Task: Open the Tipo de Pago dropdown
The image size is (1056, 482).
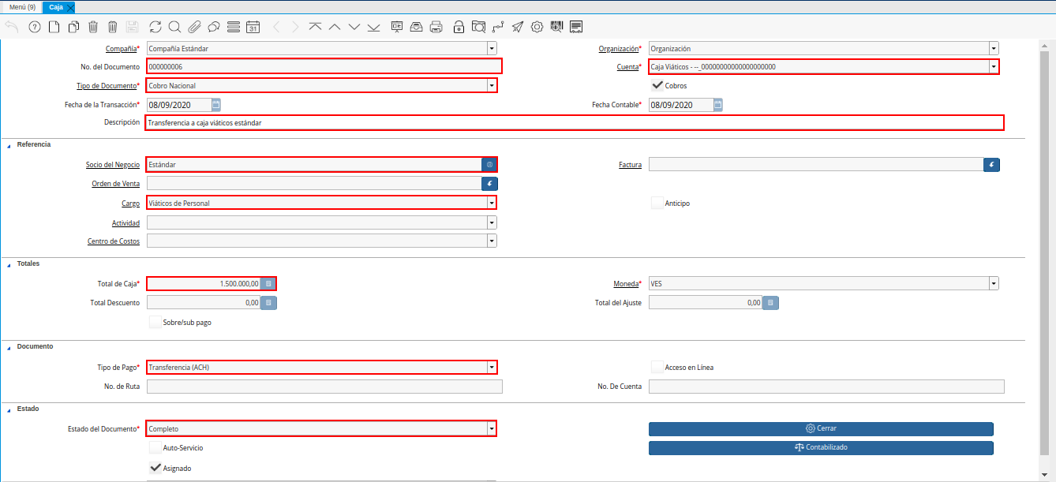Action: [x=492, y=367]
